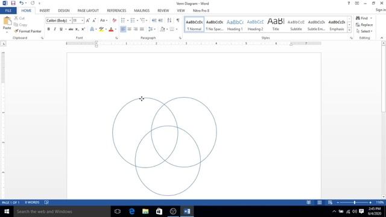
Task: Click the font color red swatch
Action: pos(111,30)
